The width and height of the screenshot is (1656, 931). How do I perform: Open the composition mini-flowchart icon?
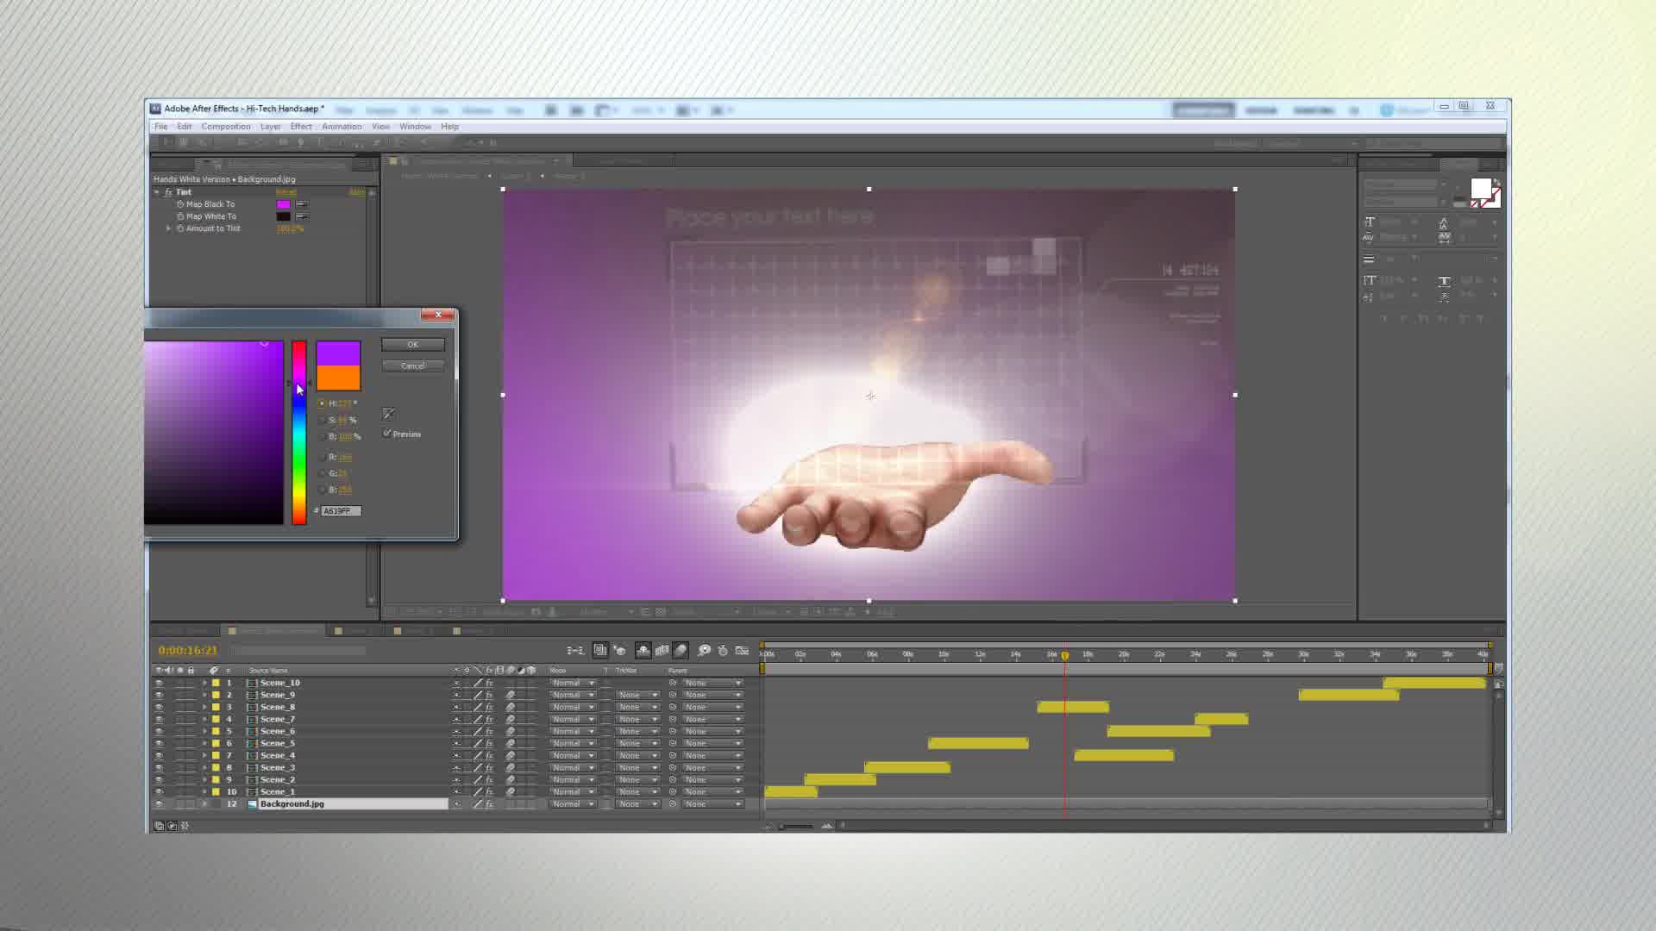click(575, 650)
